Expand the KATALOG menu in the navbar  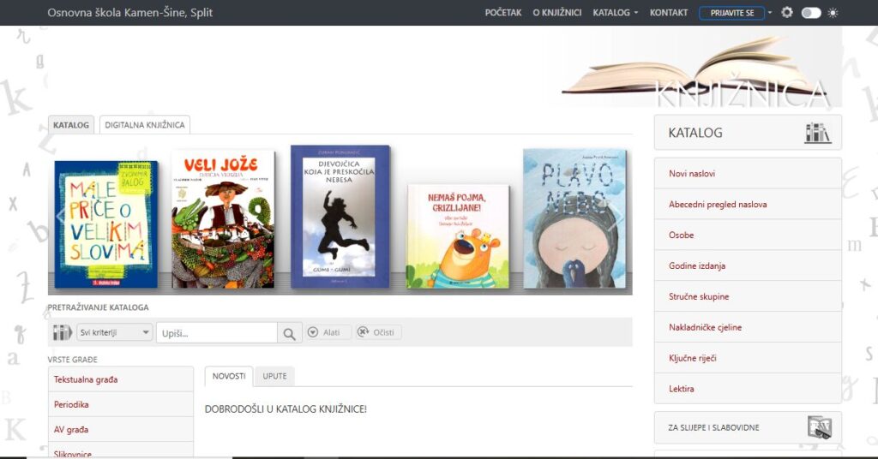[615, 13]
